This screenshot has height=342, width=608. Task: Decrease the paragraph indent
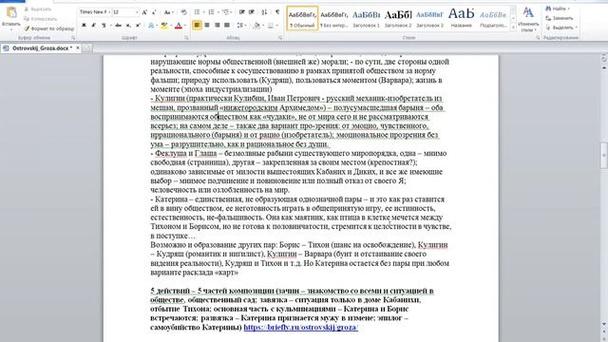[x=242, y=12]
